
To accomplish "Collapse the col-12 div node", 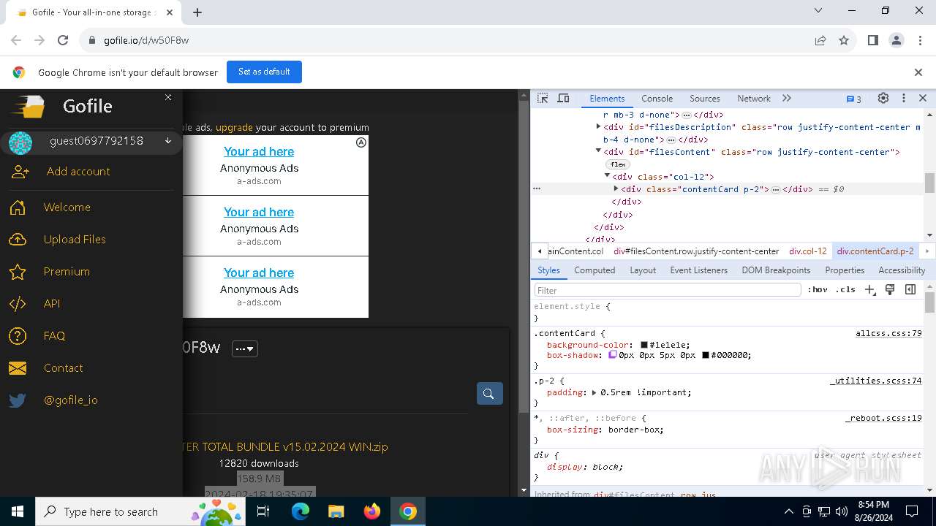I will click(x=608, y=176).
